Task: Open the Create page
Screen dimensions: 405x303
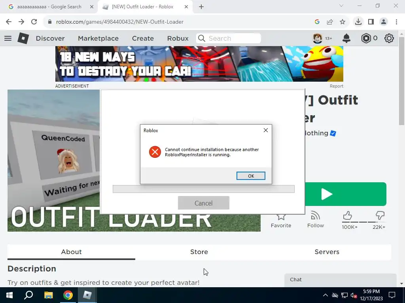Action: click(143, 38)
